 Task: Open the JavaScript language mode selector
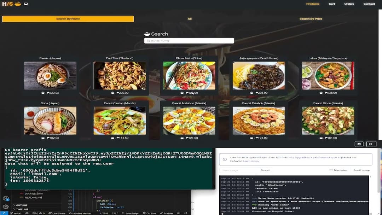(x=131, y=213)
